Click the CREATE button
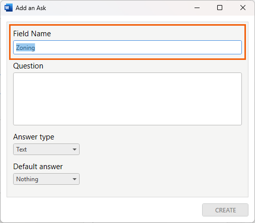This screenshot has height=223, width=255. pos(225,210)
